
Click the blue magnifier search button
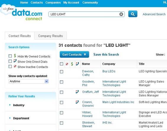tap(133, 14)
